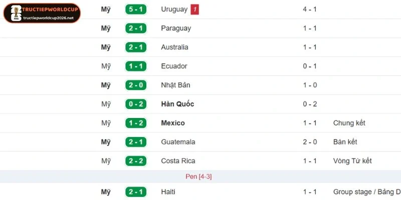Click the 2 - 1 score badge against Guatemala
The width and height of the screenshot is (401, 200).
pos(135,142)
